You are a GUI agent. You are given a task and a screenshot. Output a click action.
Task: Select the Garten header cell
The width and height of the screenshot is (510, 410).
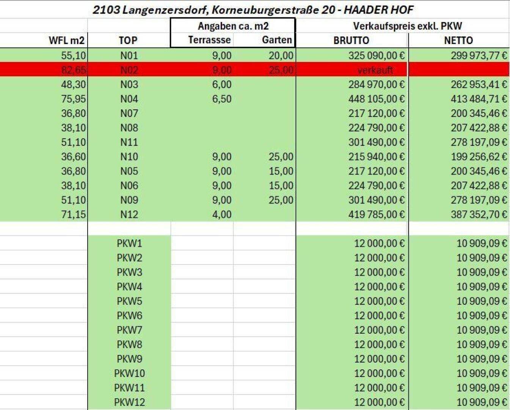coord(277,40)
